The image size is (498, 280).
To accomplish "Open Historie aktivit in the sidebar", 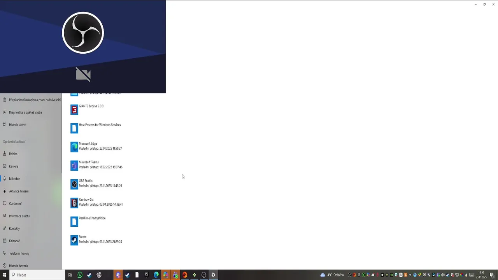I will [x=31, y=124].
